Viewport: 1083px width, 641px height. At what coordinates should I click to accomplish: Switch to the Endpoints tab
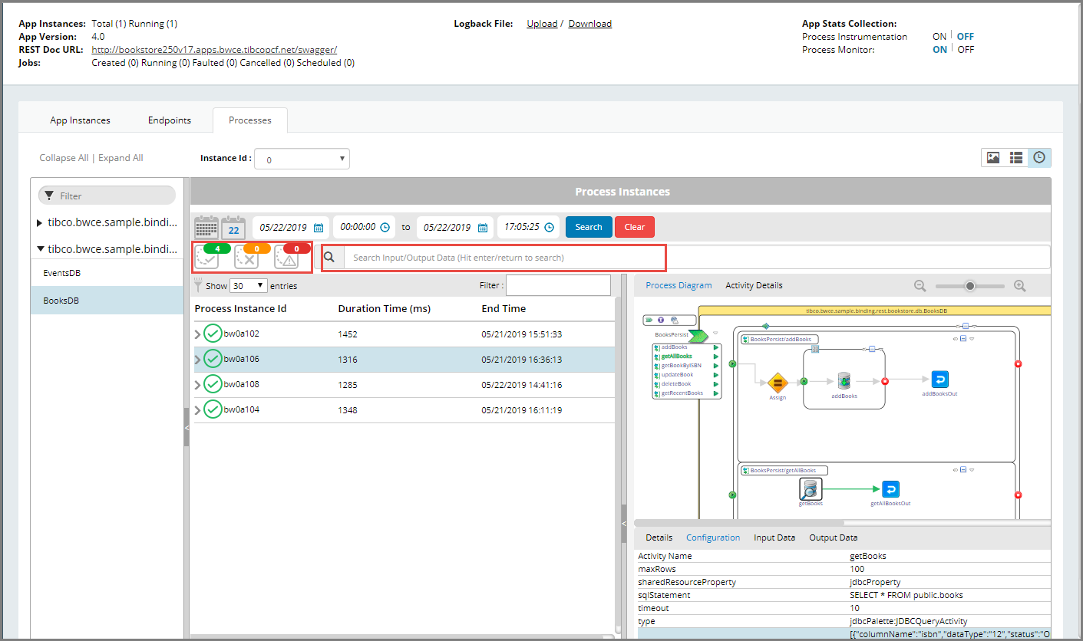tap(170, 120)
